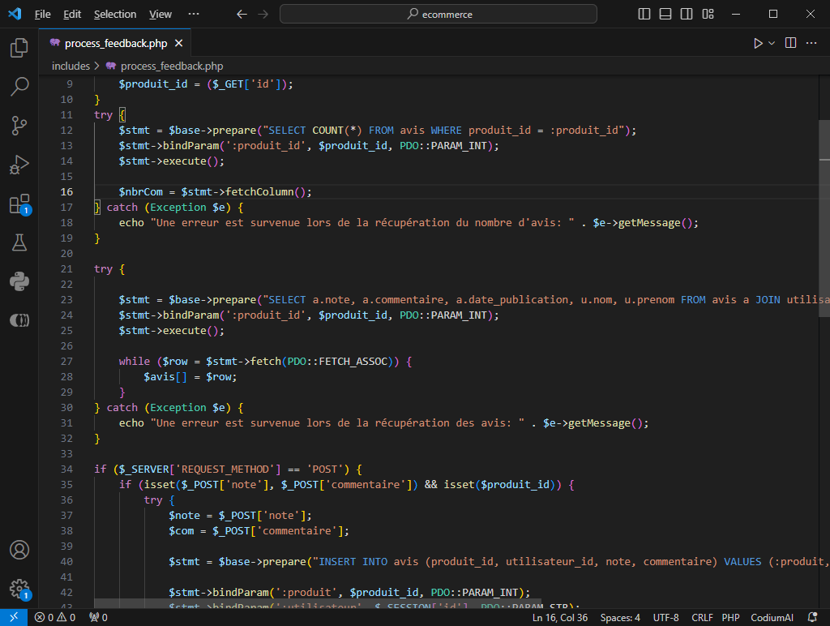Expand the hidden menus ellipsis in menu bar
Screen dimensions: 830x626
click(193, 14)
